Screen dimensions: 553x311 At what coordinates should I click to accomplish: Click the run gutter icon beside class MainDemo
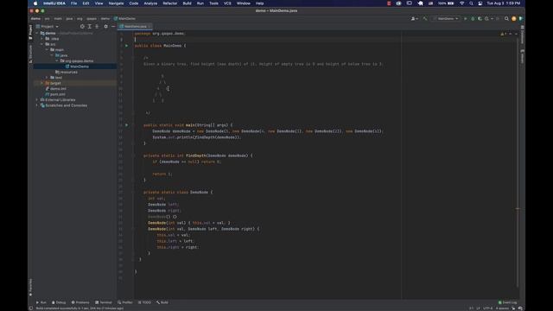coord(127,46)
